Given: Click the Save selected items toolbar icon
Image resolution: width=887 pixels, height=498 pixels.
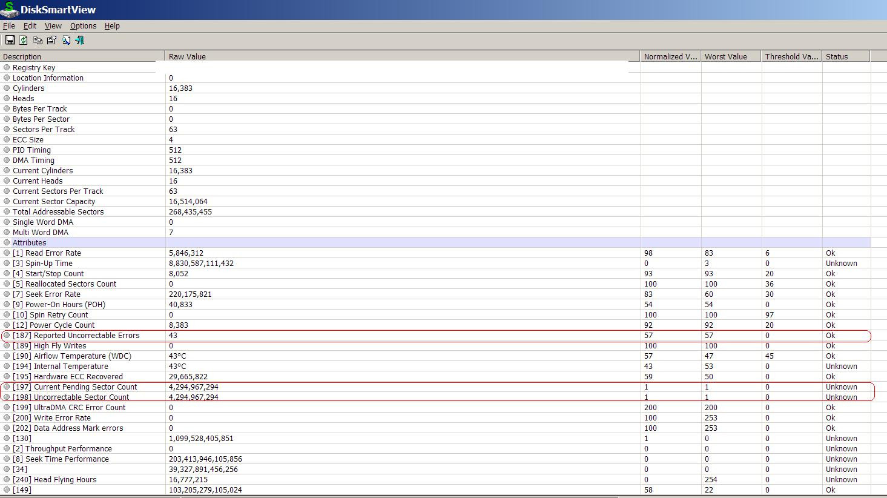Looking at the screenshot, I should click(10, 40).
